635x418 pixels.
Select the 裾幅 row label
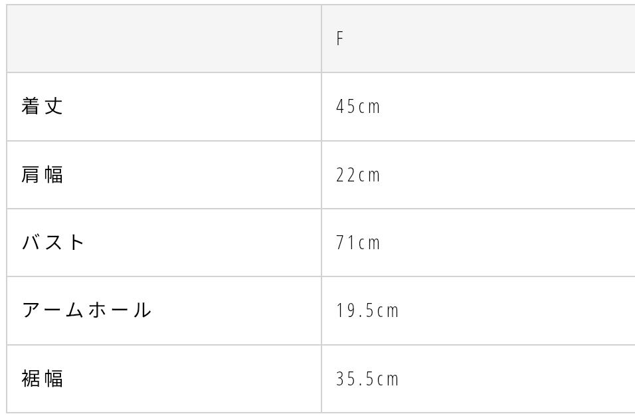click(42, 379)
